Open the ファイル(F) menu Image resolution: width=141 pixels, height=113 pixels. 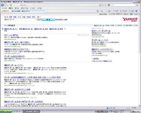coord(4,8)
